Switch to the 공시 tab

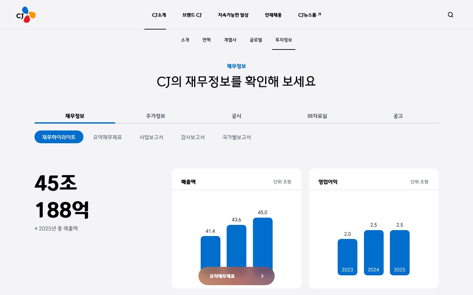pyautogui.click(x=236, y=116)
